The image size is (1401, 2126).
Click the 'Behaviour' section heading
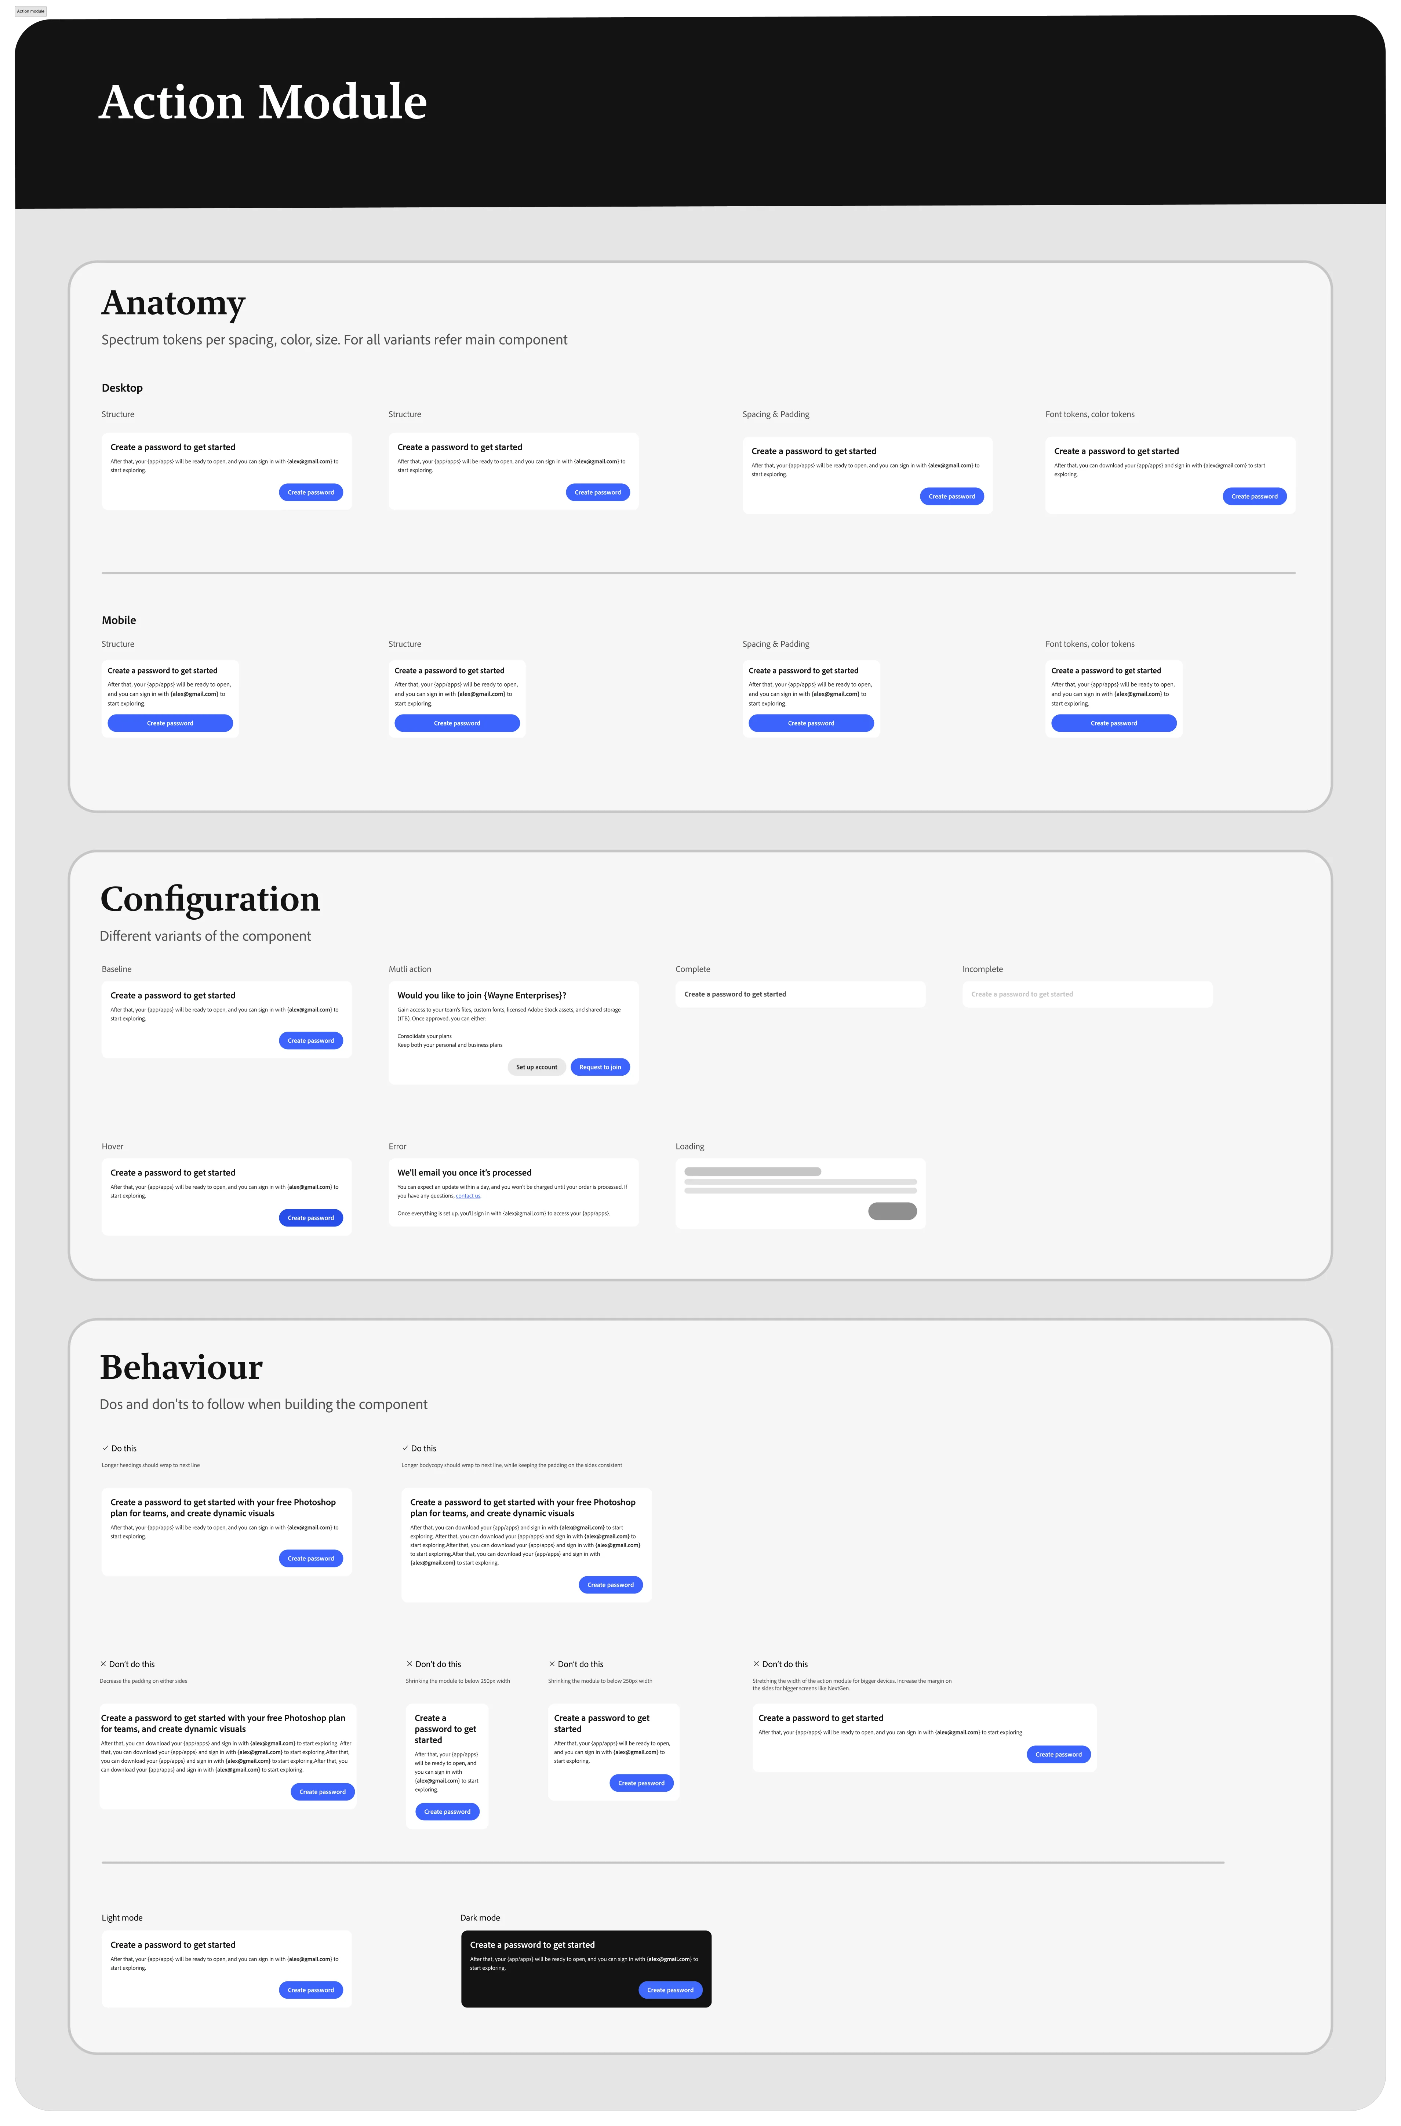(x=181, y=1367)
